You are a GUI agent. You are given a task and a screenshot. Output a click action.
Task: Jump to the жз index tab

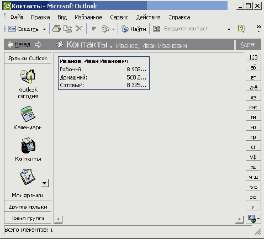(254, 97)
